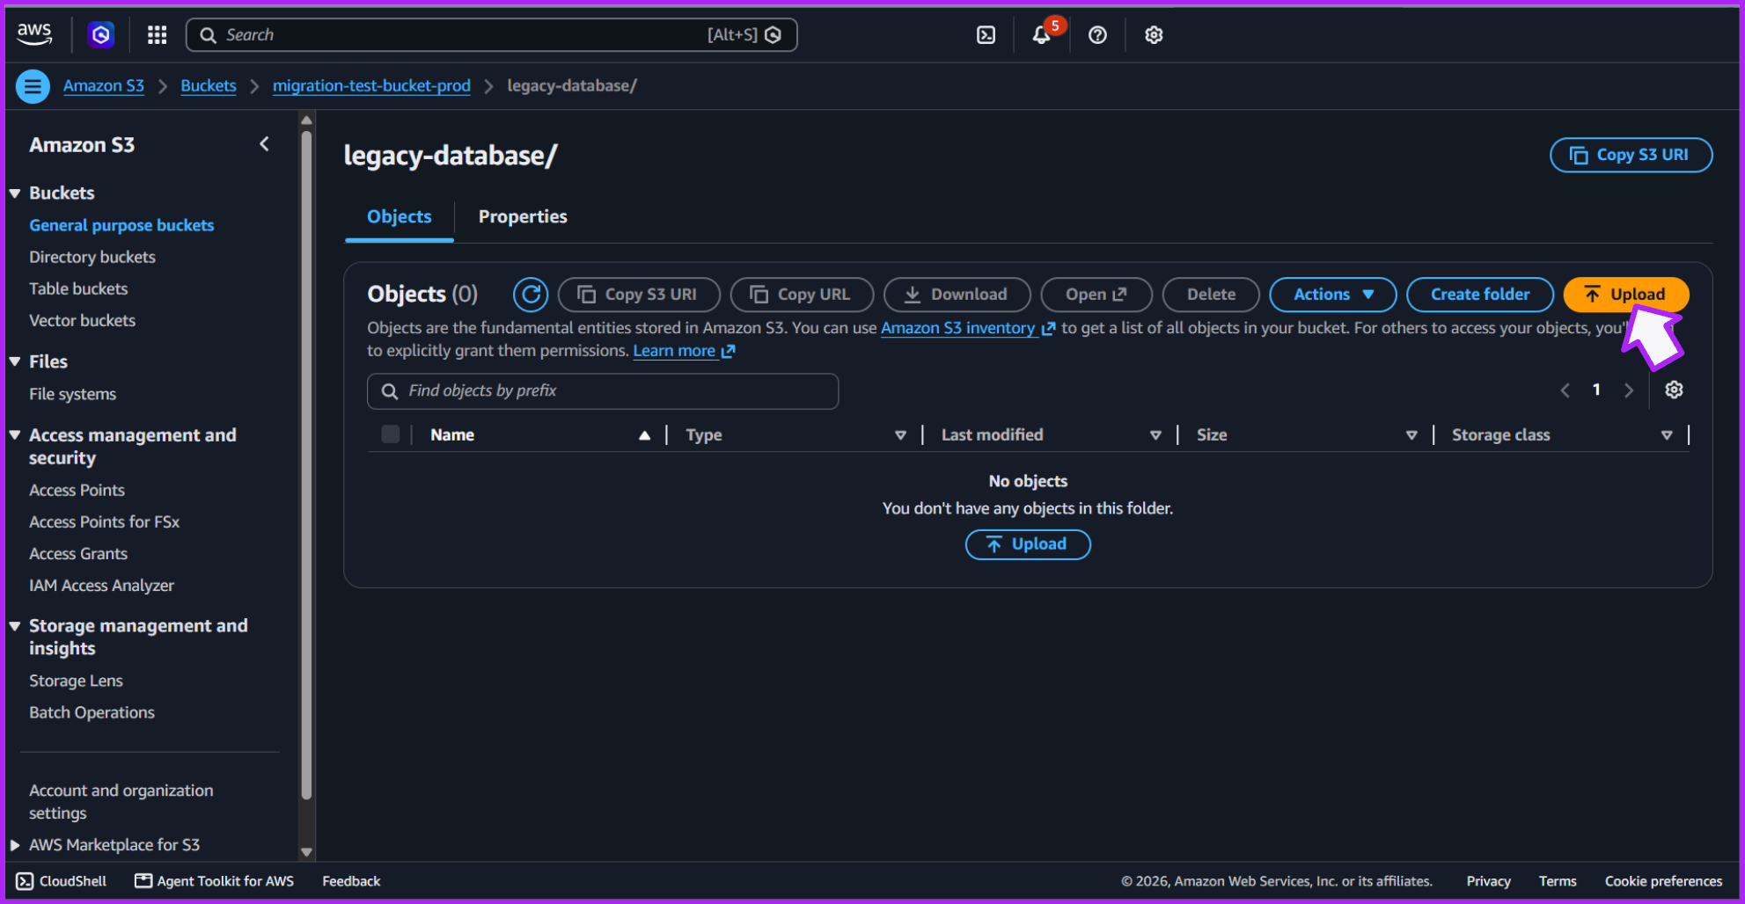Open Access Grants

78,553
